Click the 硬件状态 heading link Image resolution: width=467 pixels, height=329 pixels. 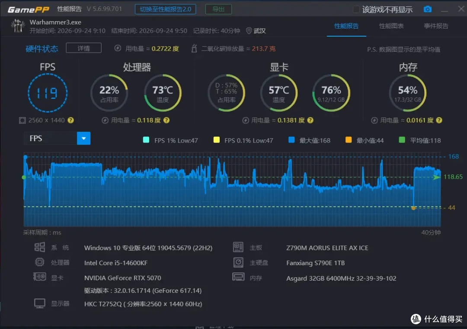(42, 49)
